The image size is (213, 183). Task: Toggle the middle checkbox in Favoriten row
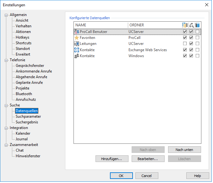pos(191,38)
